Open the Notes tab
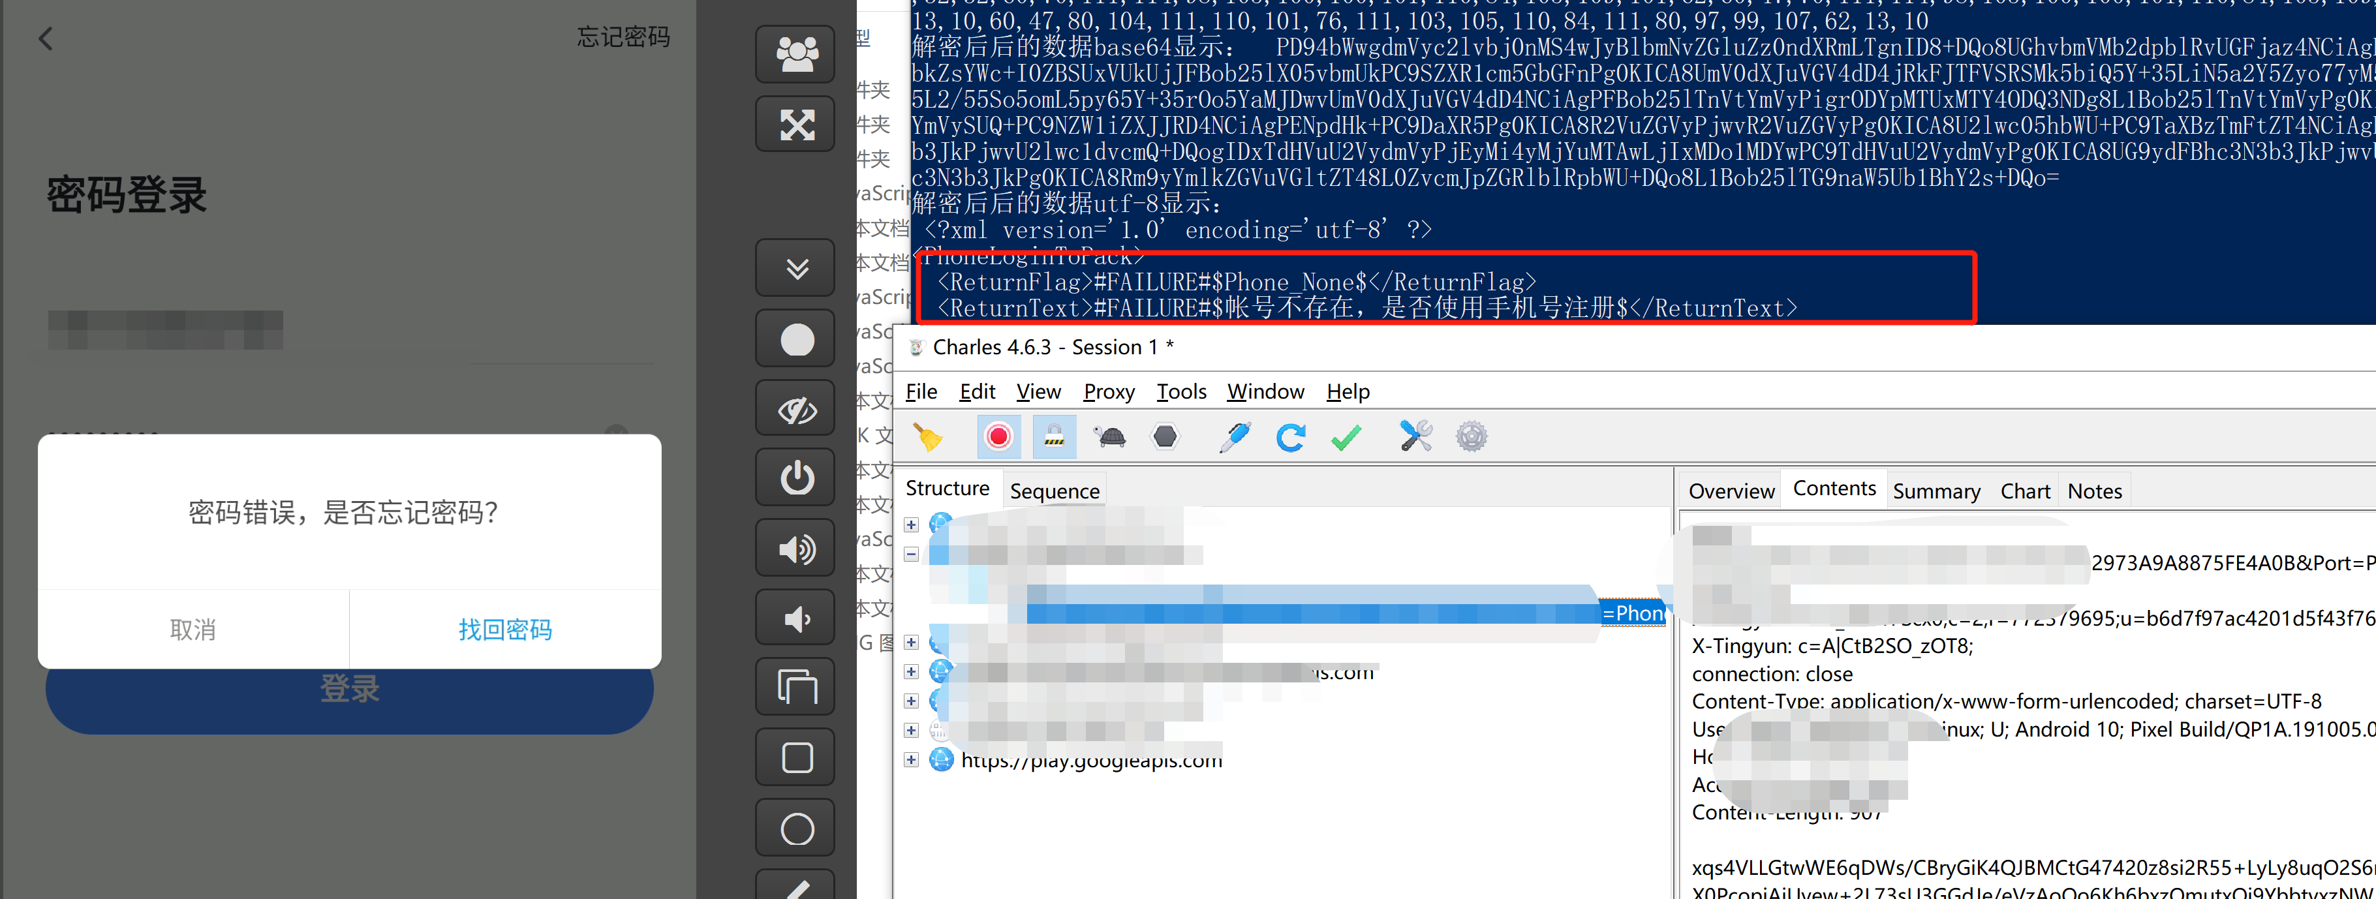 click(x=2095, y=491)
